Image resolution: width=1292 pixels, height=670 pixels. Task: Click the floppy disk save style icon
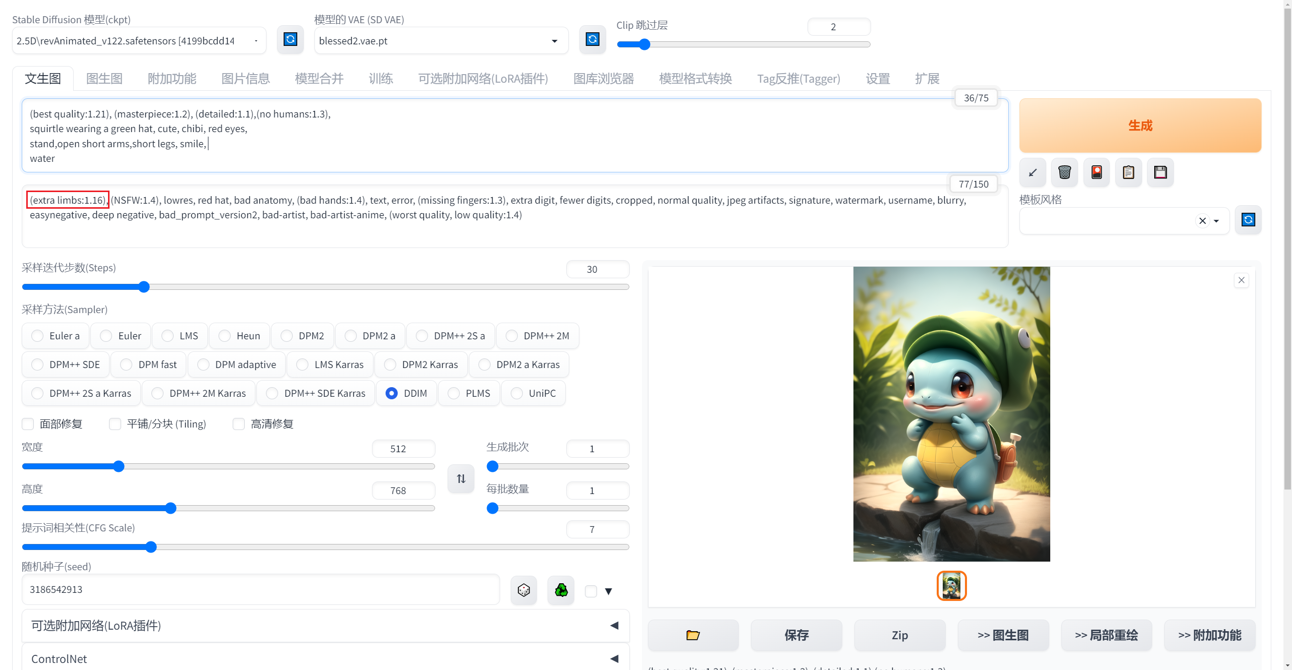point(1160,172)
